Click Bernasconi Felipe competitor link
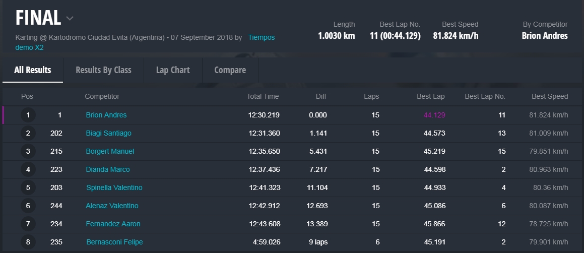 point(114,242)
